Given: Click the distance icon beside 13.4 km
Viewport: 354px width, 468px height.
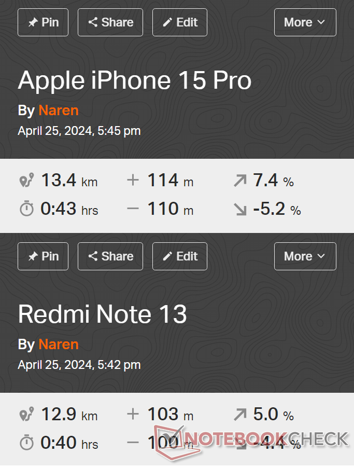Looking at the screenshot, I should (26, 180).
